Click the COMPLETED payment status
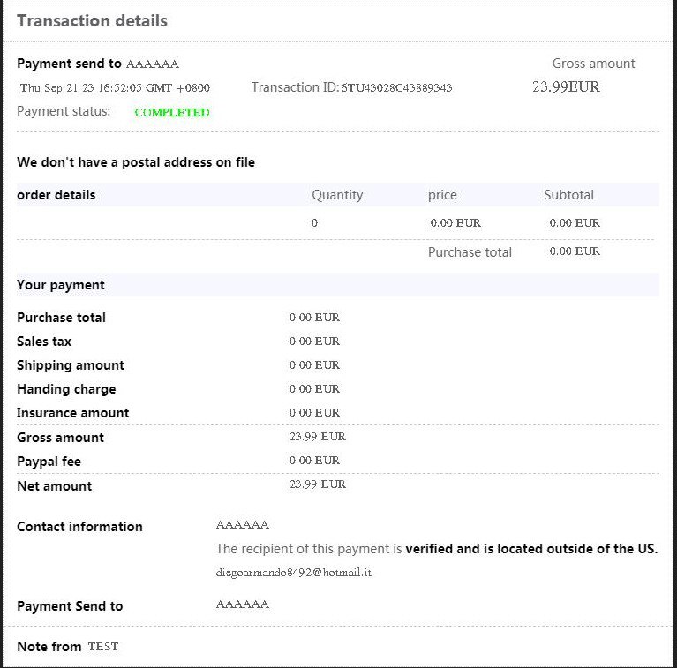The width and height of the screenshot is (677, 668). click(x=172, y=112)
